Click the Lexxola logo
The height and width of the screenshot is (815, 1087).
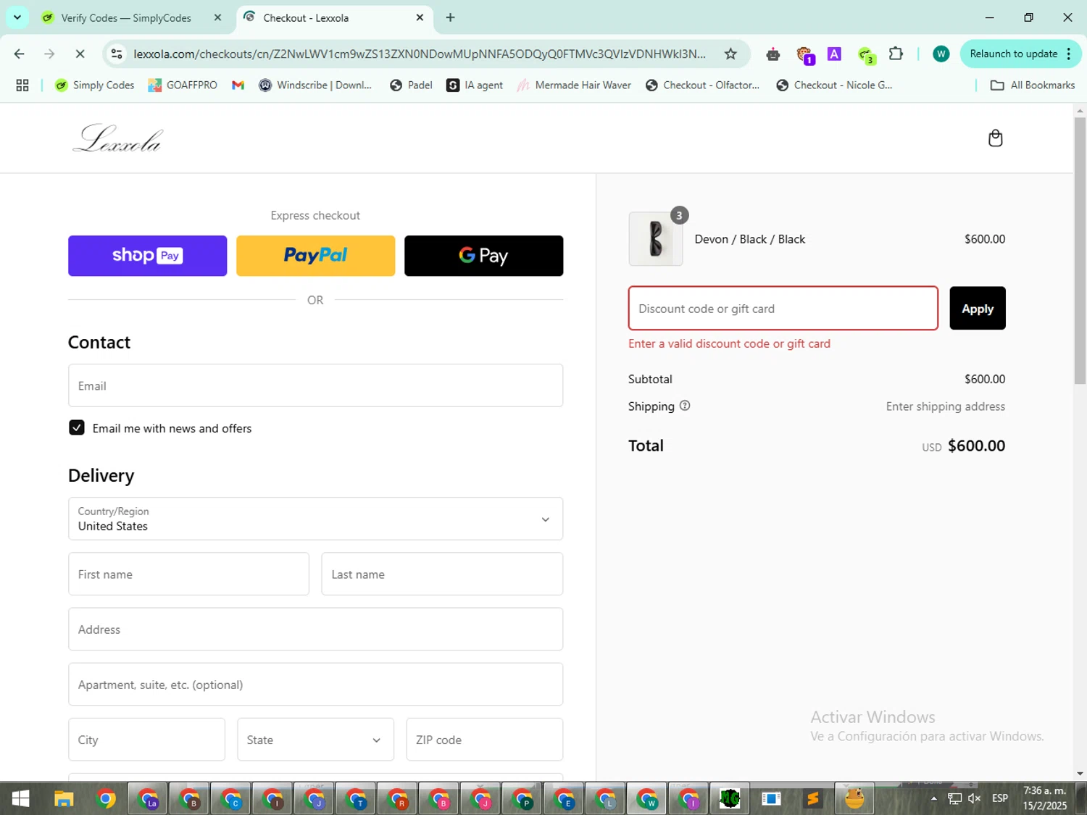coord(117,138)
